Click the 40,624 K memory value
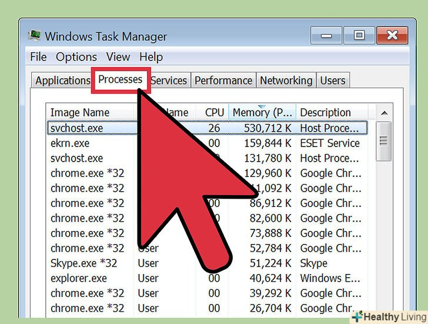This screenshot has height=324, width=428. point(270,278)
